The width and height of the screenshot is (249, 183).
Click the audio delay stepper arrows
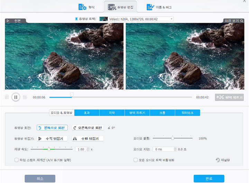tap(175, 149)
